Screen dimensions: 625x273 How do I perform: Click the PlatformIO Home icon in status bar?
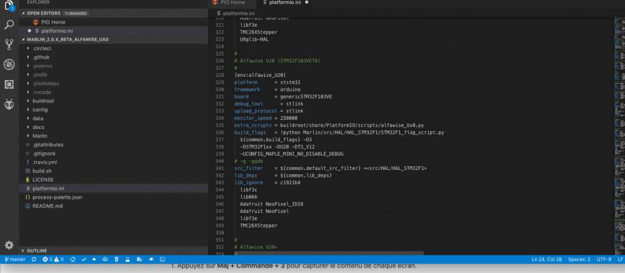click(73, 259)
